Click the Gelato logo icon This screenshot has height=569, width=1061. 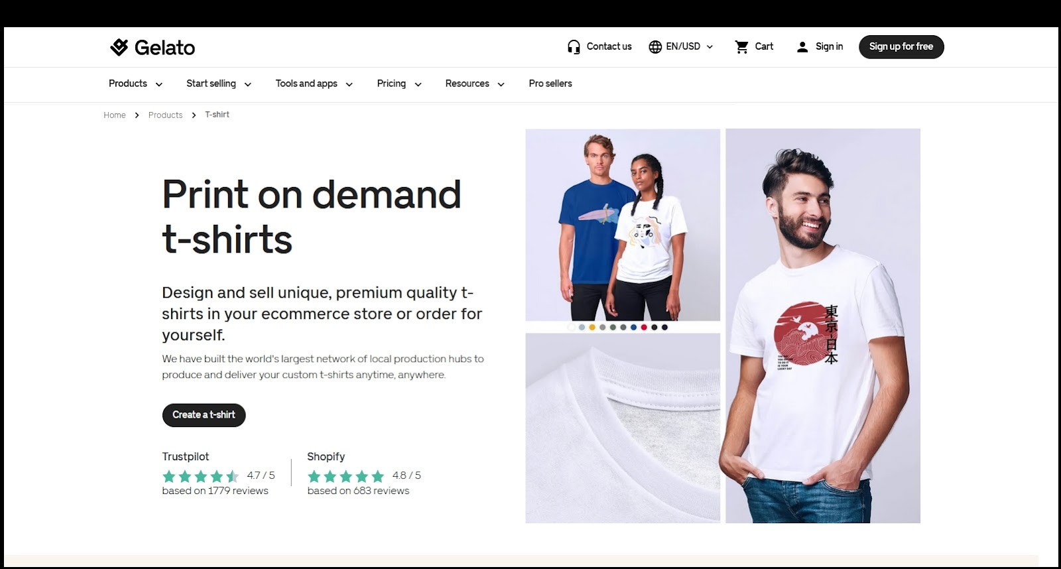119,47
